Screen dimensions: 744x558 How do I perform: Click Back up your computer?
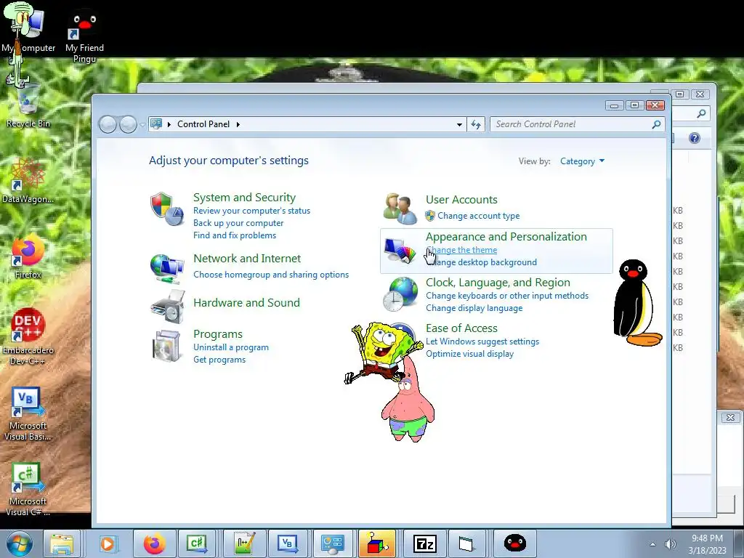[238, 223]
